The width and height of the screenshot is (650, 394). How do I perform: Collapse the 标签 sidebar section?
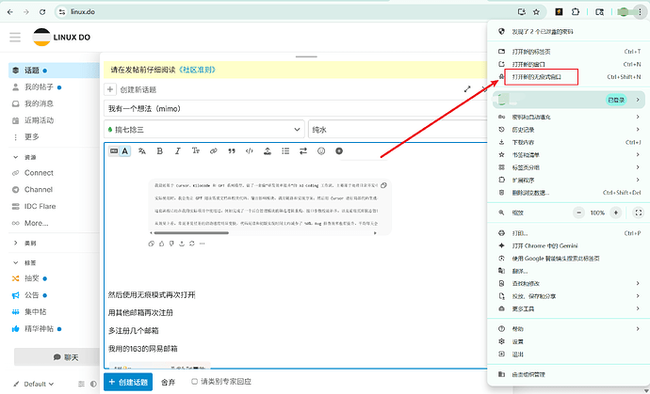(24, 262)
